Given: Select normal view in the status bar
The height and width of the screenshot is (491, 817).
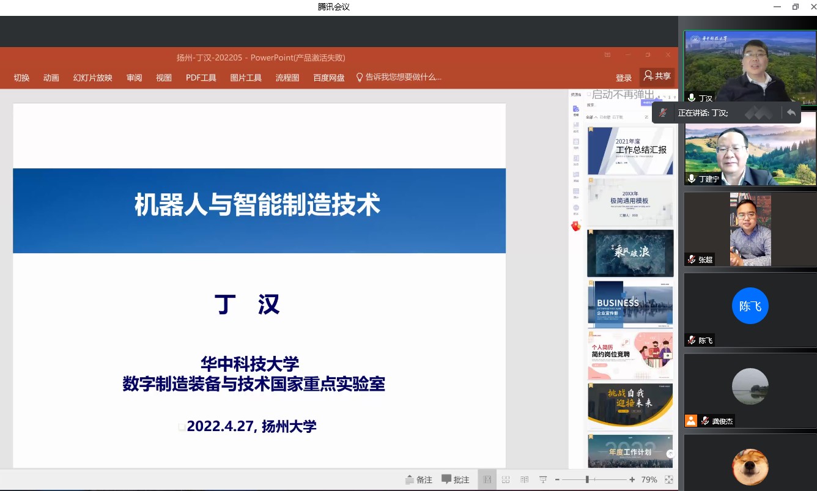Looking at the screenshot, I should coord(487,480).
